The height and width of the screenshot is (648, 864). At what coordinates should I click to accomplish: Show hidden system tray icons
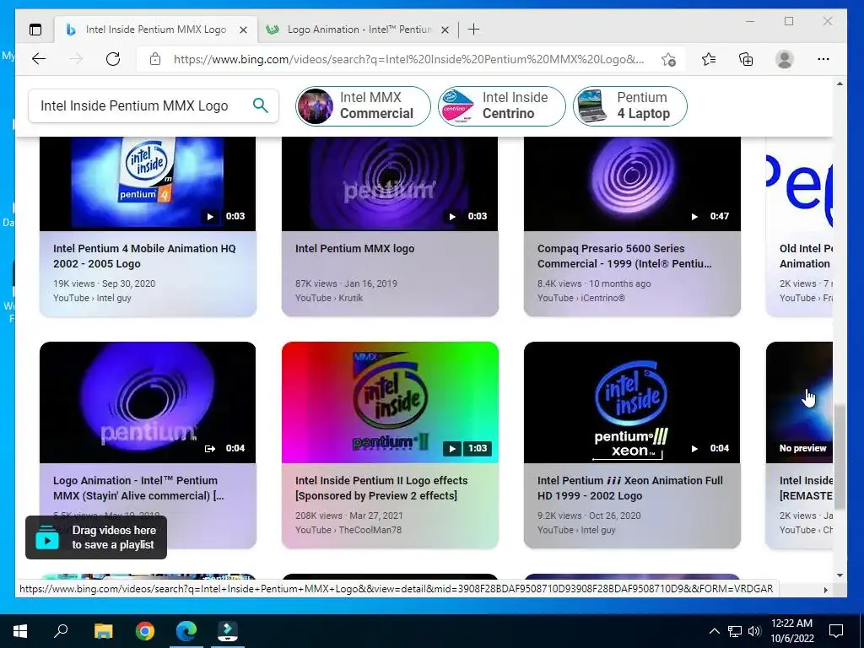[714, 631]
